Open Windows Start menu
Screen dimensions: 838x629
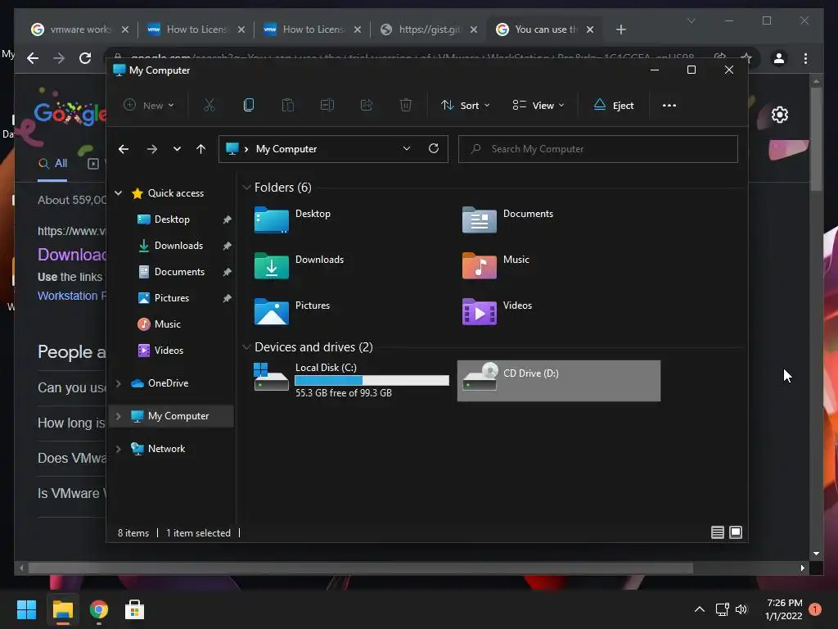[26, 609]
